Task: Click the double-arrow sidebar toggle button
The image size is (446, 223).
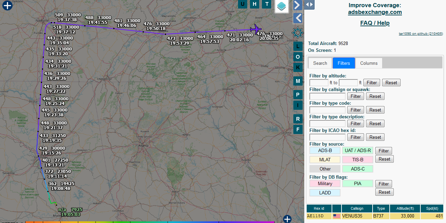Action: click(x=309, y=4)
